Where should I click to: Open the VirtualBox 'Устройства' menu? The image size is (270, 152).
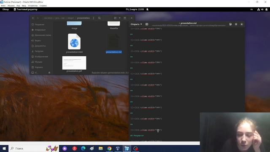tap(33, 5)
